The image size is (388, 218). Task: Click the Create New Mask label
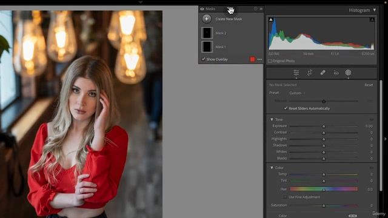tap(229, 19)
